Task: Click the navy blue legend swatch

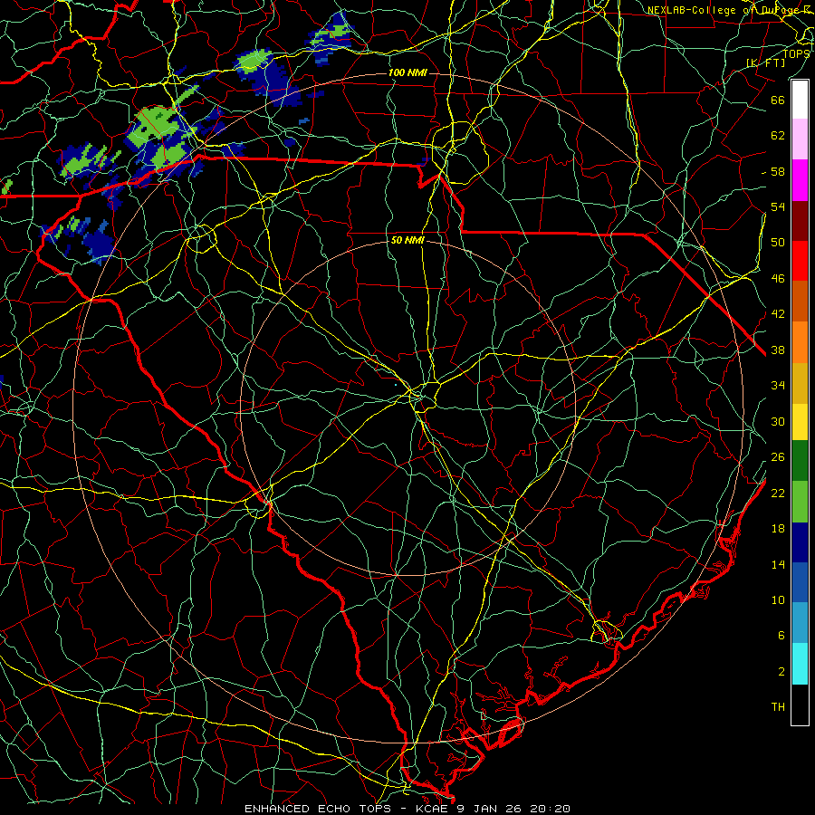Action: click(x=800, y=542)
